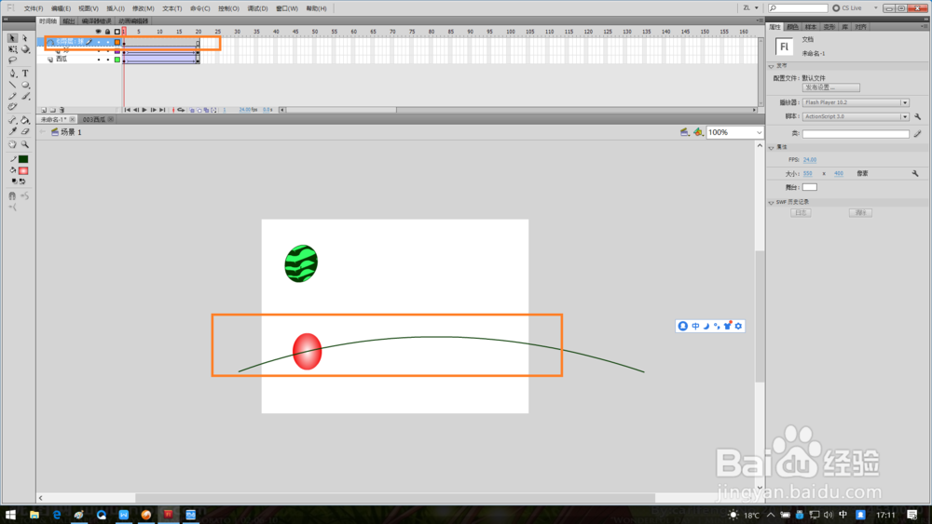This screenshot has width=932, height=524.
Task: Select the Pen tool
Action: pos(12,74)
